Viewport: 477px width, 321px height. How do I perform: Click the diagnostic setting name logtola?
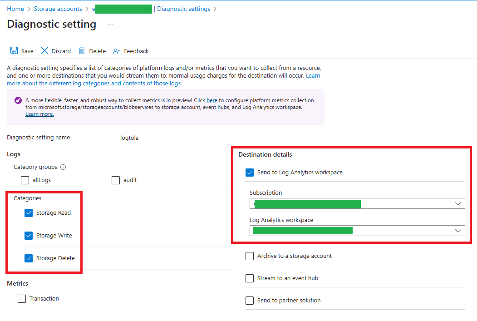[x=126, y=138]
